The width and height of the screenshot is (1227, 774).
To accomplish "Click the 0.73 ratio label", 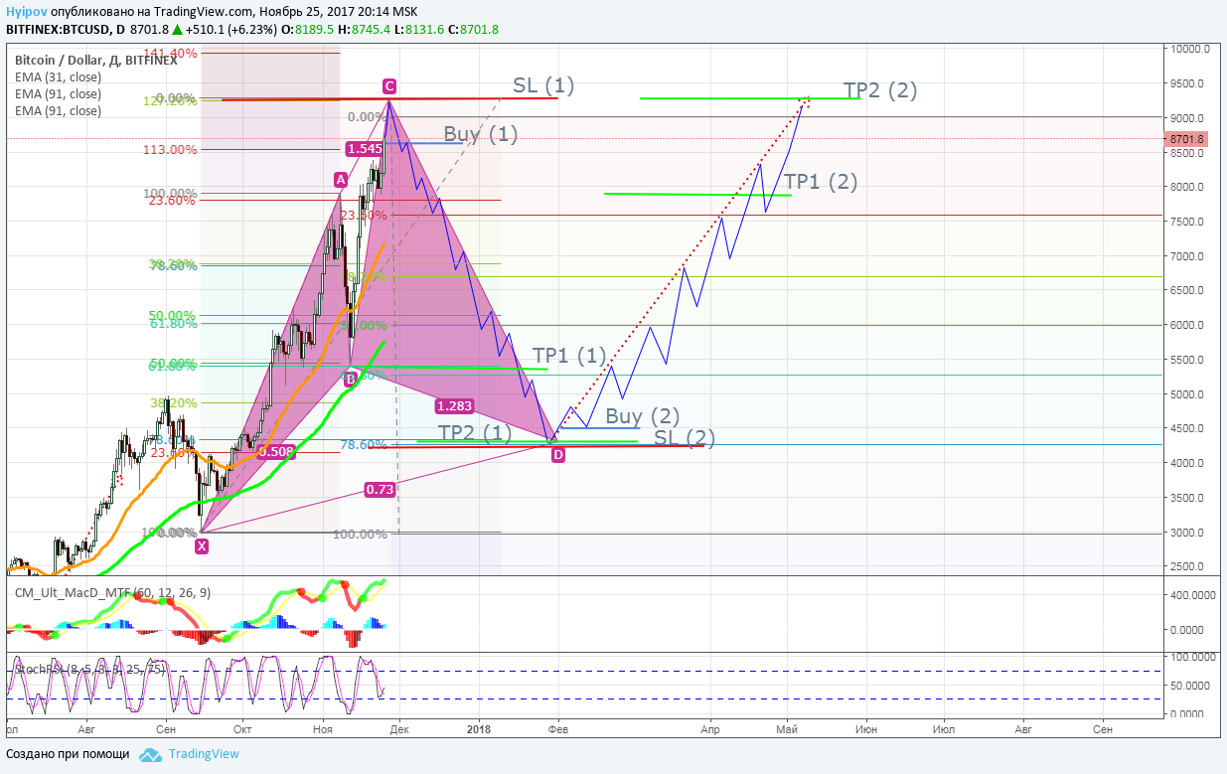I will coord(381,489).
